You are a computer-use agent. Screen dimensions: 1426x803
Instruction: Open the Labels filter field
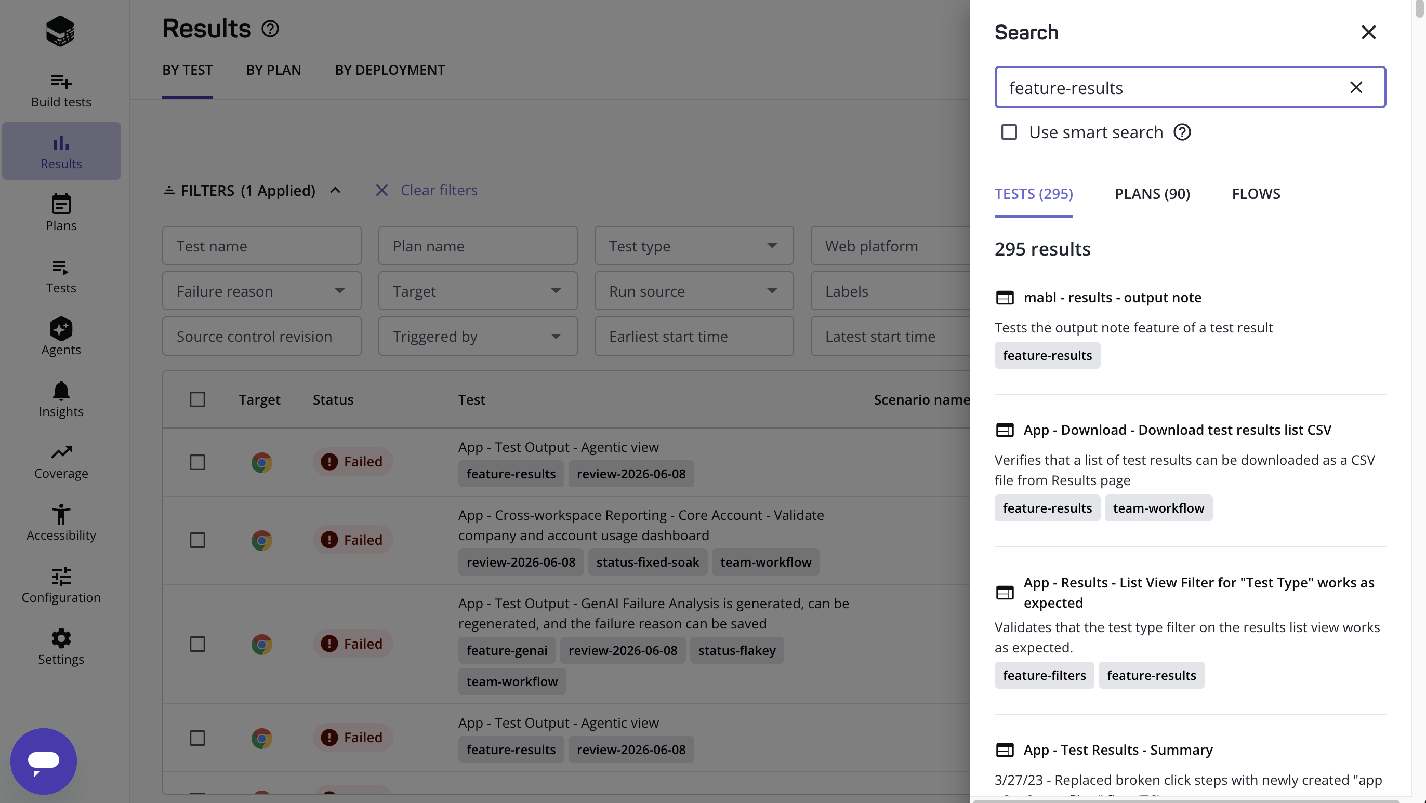(890, 291)
